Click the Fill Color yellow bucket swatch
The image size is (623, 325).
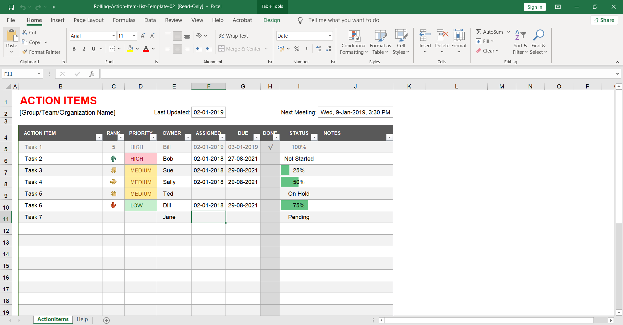click(x=130, y=49)
